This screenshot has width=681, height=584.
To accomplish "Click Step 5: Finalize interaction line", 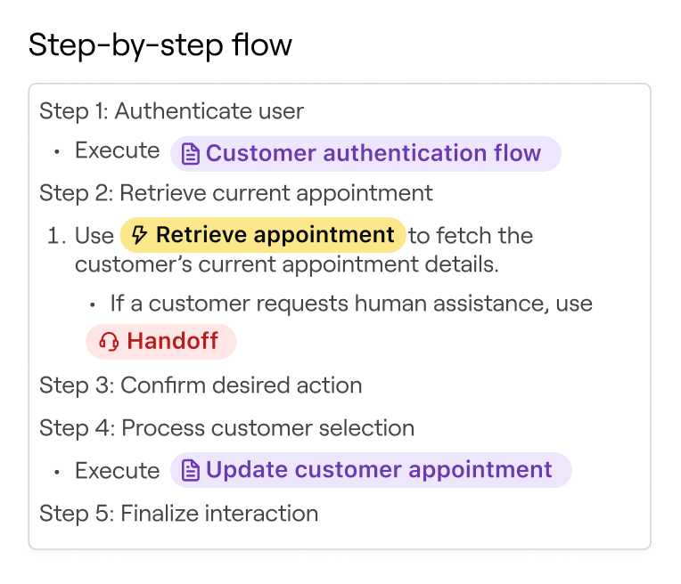I will [x=178, y=514].
